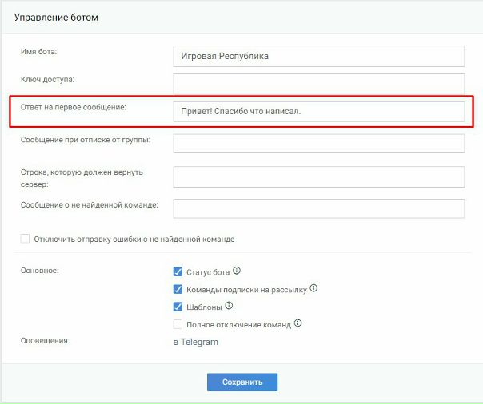Select Сообщение при отписке от группы field
Screen dimensions: 483x404
click(x=318, y=143)
